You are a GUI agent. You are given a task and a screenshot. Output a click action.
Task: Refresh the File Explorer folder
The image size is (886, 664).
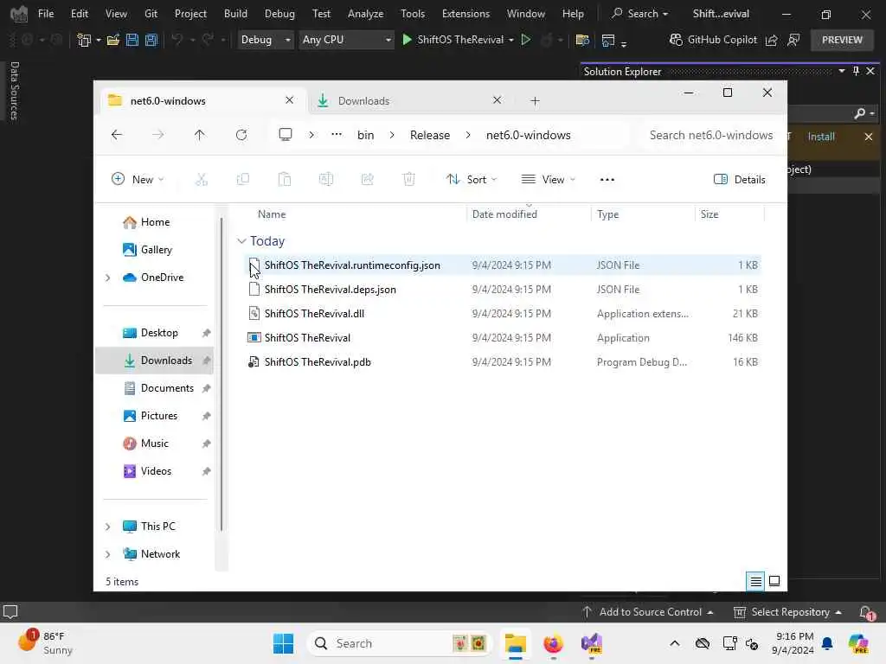click(x=241, y=135)
